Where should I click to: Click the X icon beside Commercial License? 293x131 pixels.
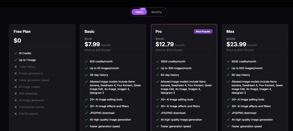pyautogui.click(x=16, y=107)
